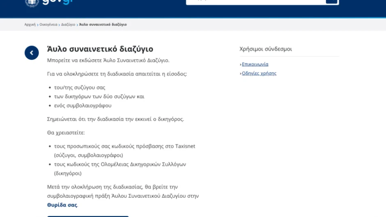Screen dimensions: 386x217
Task: Click the Χρήσιμοι σύνδεσμοι sidebar heading
Action: (266, 49)
